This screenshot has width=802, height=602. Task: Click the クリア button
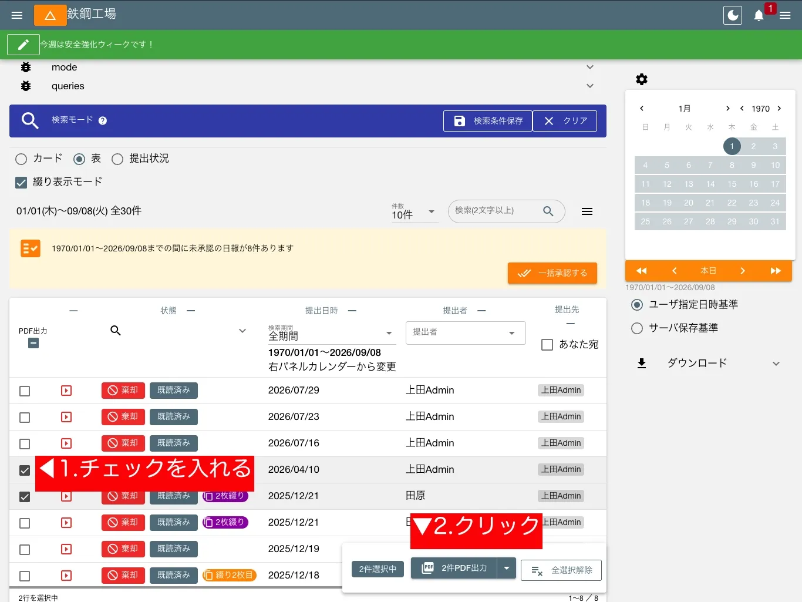(565, 121)
